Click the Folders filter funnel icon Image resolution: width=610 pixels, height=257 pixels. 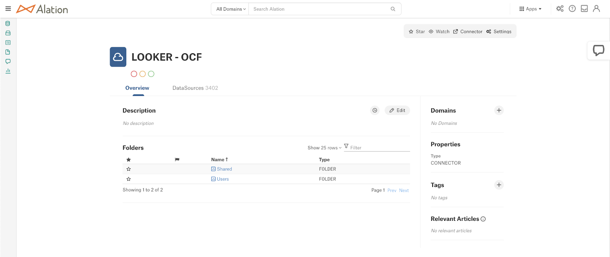point(346,146)
